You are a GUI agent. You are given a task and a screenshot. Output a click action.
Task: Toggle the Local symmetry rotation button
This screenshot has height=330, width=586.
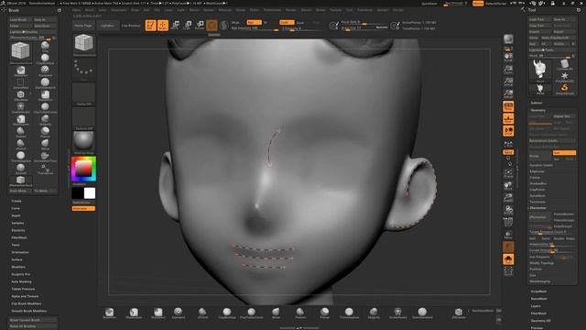point(508,131)
